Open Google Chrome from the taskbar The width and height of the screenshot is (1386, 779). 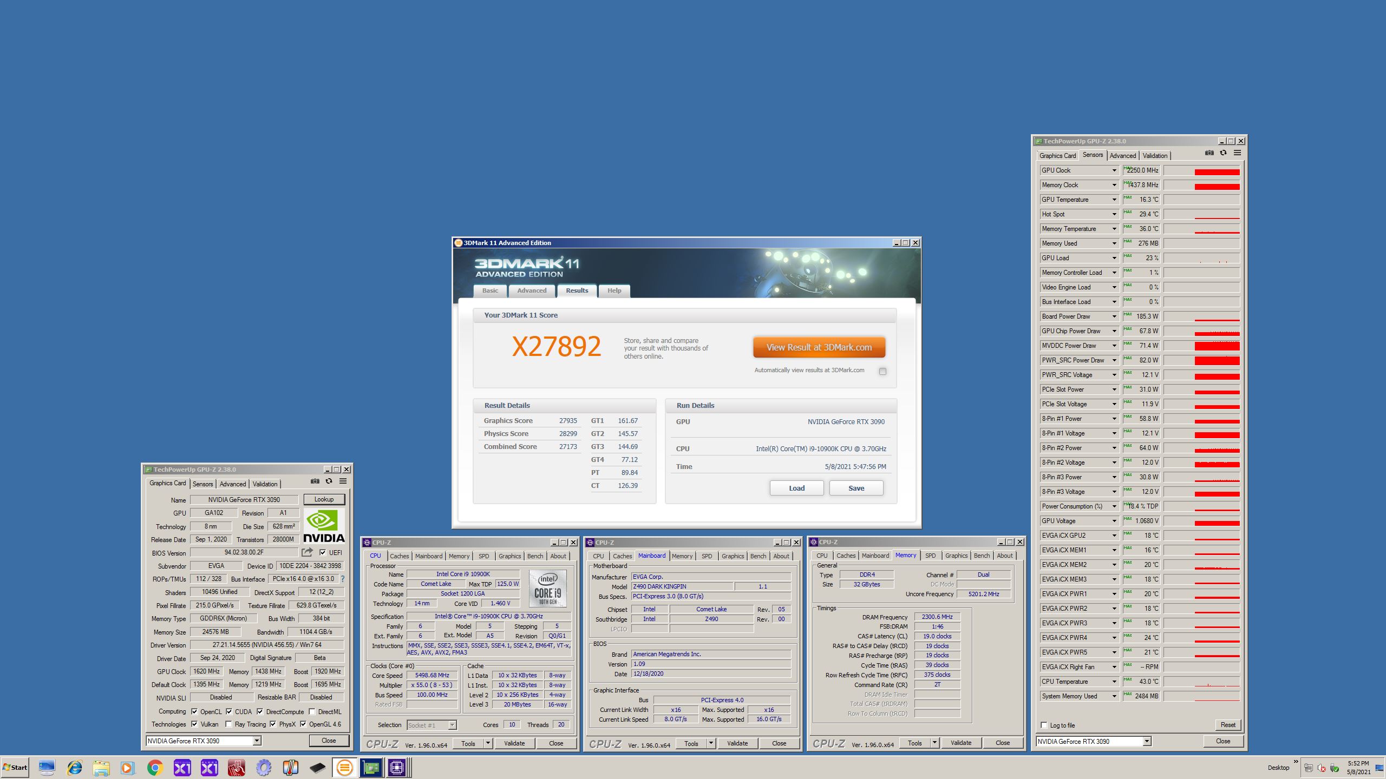click(x=155, y=768)
